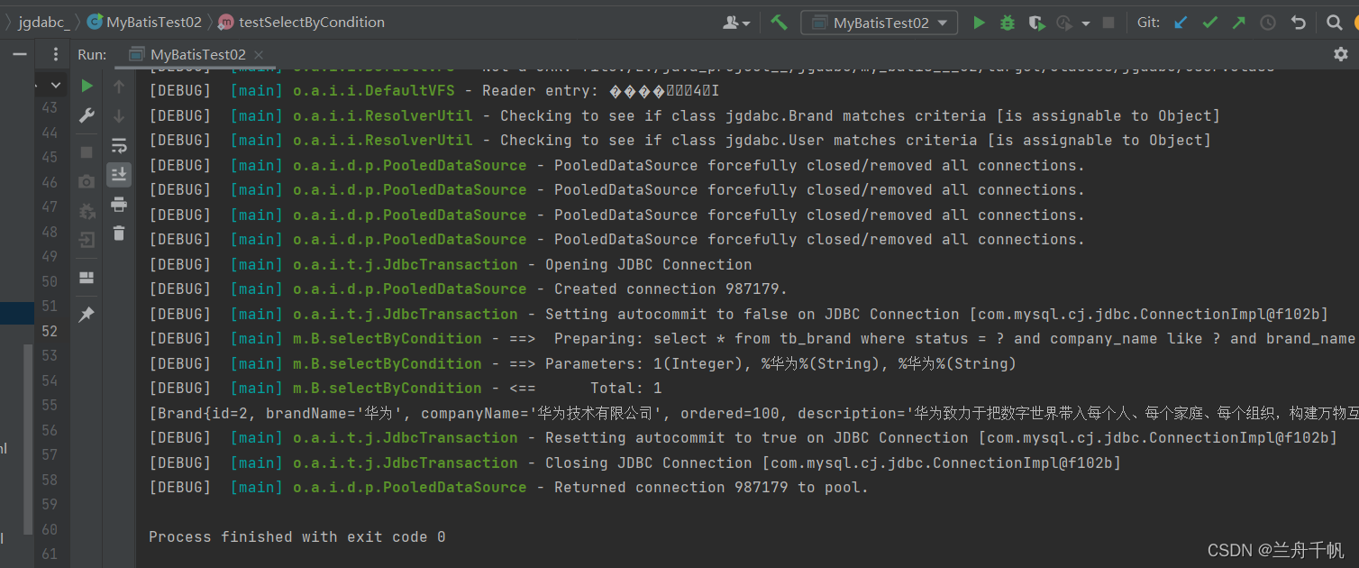The width and height of the screenshot is (1359, 568).
Task: Click the top toolbar Stop square
Action: [x=1108, y=23]
